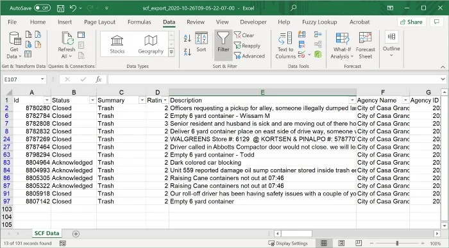The image size is (449, 248).
Task: Click Reapply filter
Action: click(248, 45)
